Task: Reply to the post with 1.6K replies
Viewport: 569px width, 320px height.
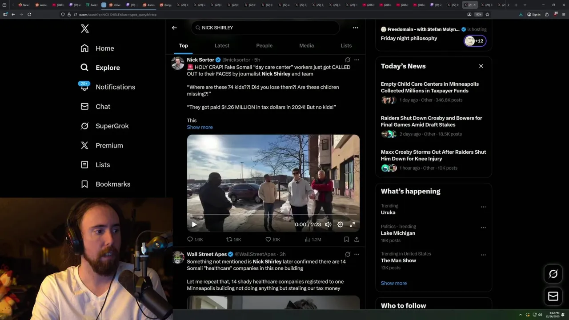Action: [x=195, y=240]
